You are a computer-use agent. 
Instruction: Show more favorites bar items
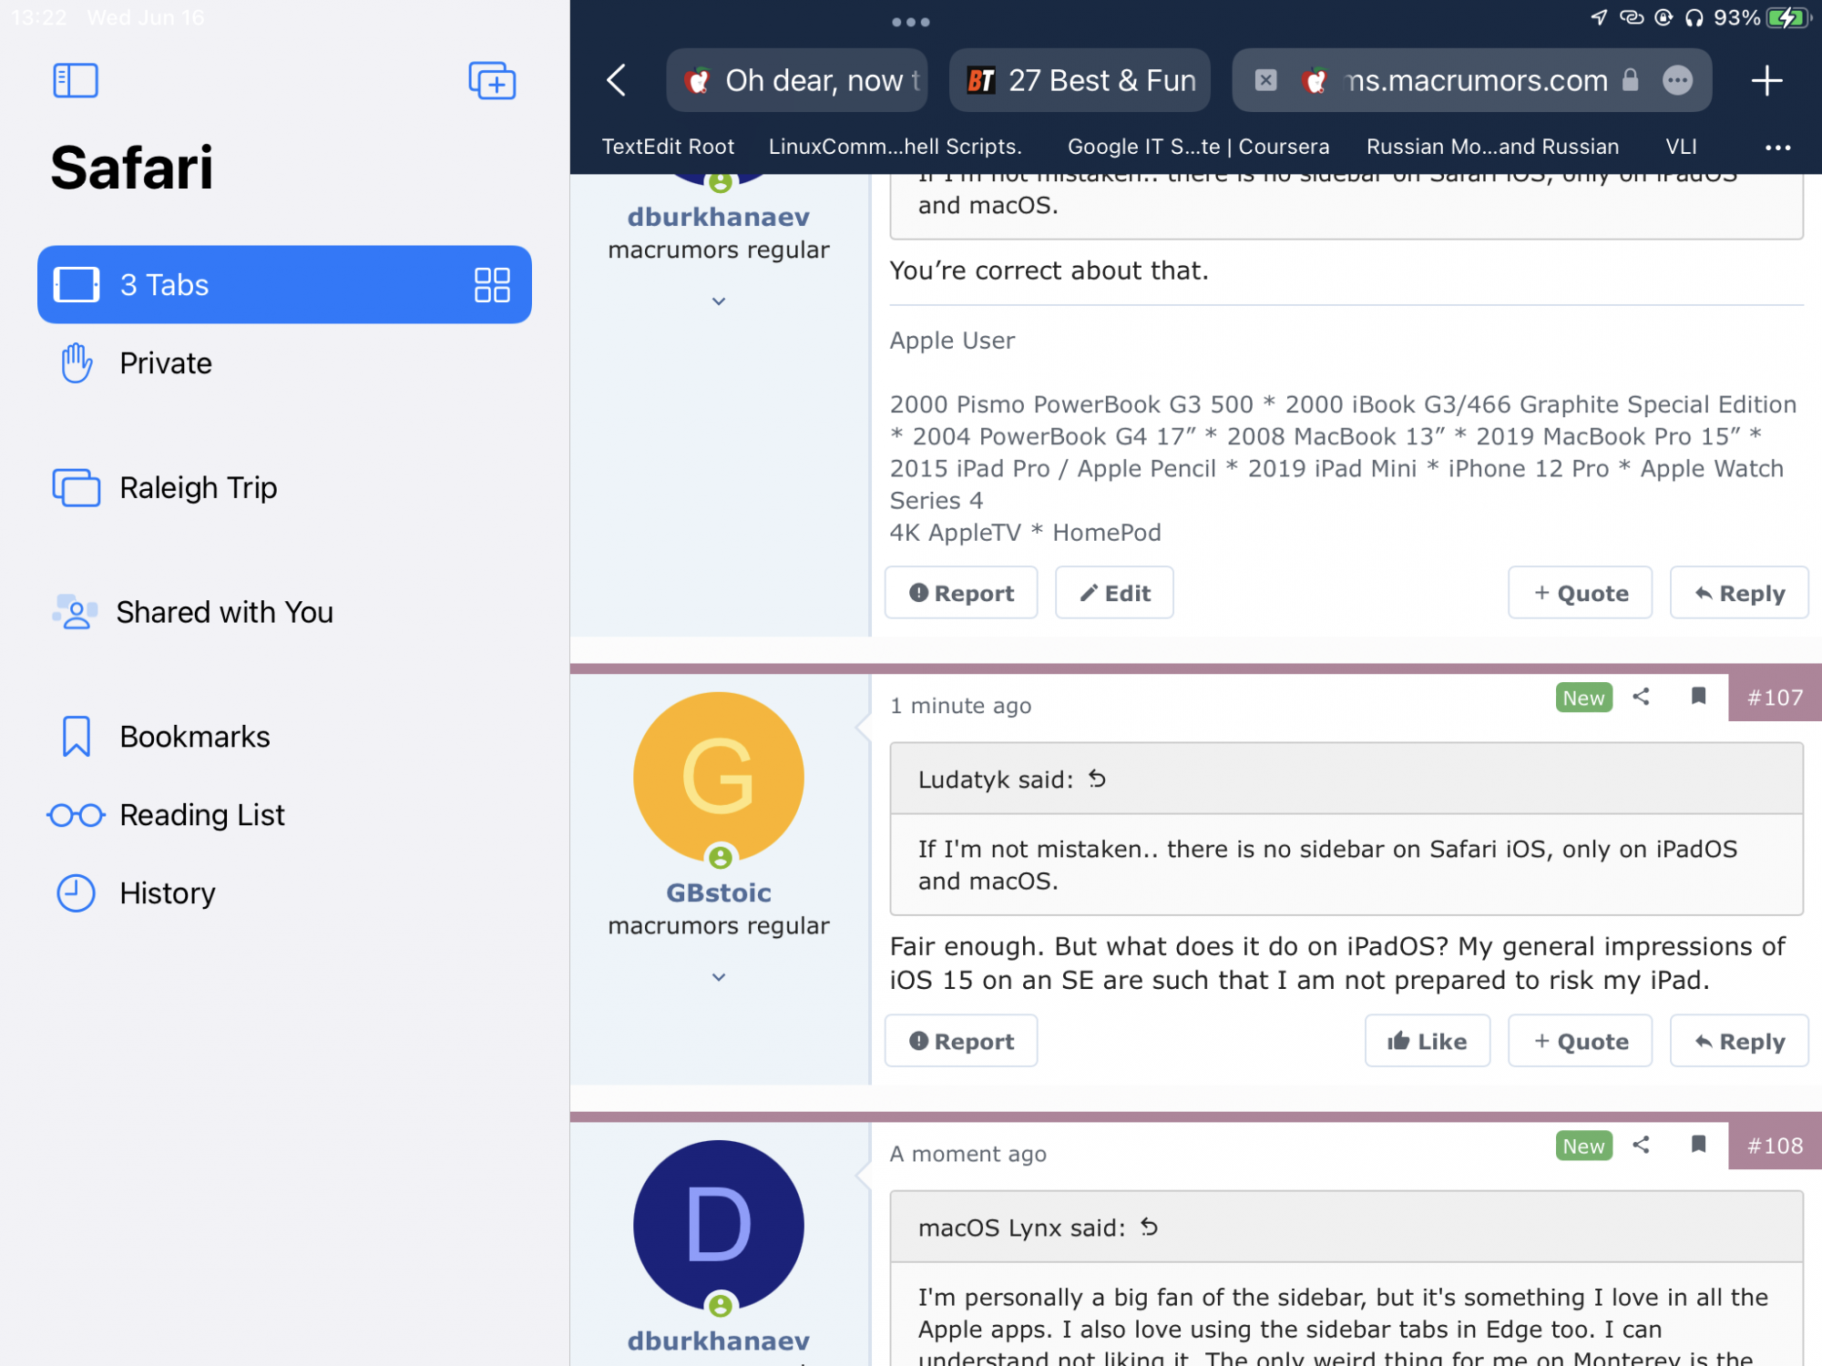[x=1777, y=148]
